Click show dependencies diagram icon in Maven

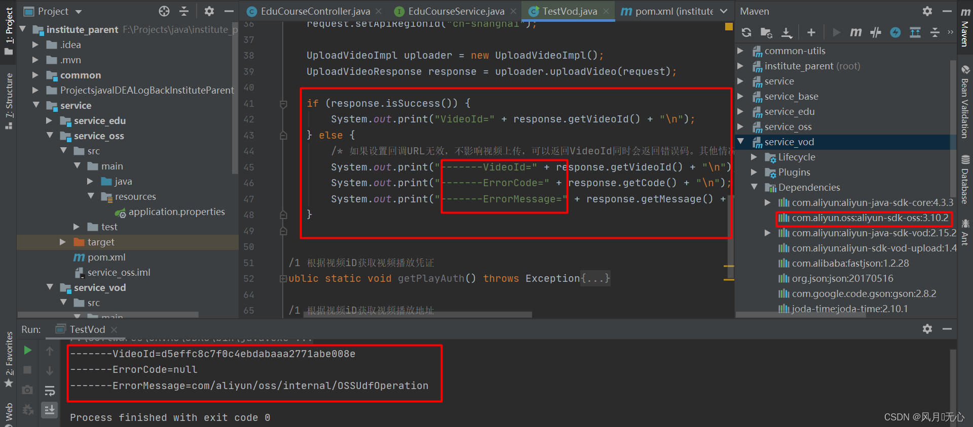click(915, 32)
